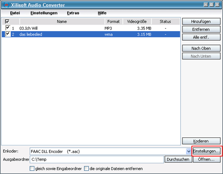Viewport: 223px width, 174px height.
Task: Open the Hilfe menu
Action: coord(102,13)
